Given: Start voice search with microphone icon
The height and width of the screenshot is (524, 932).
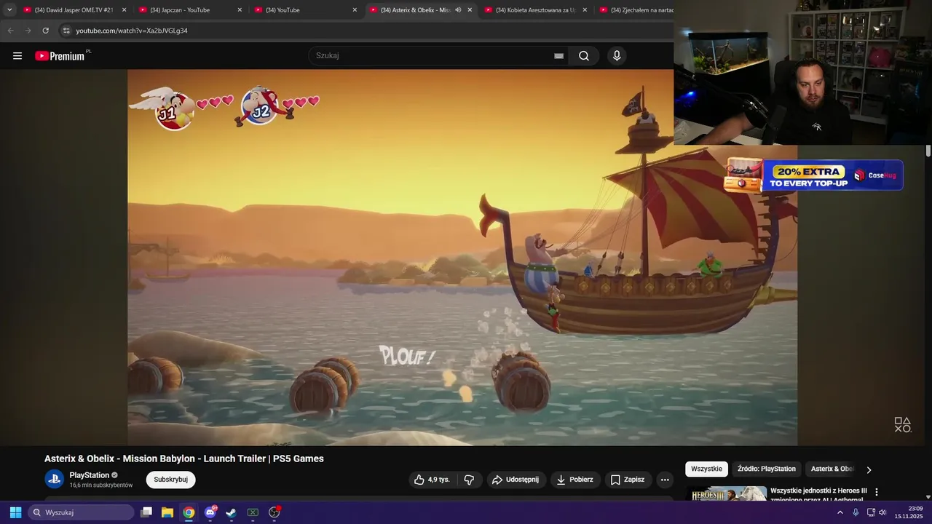Looking at the screenshot, I should pyautogui.click(x=617, y=56).
